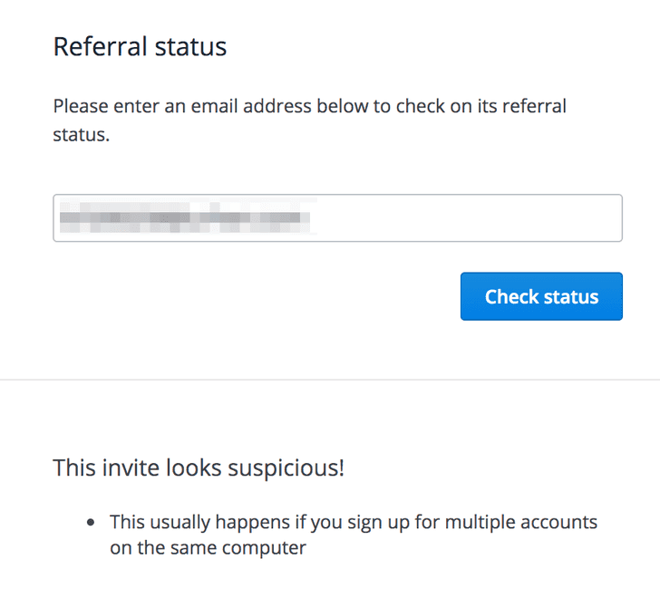Image resolution: width=660 pixels, height=607 pixels.
Task: Click the bullet point marker before the explanation
Action: tap(92, 524)
